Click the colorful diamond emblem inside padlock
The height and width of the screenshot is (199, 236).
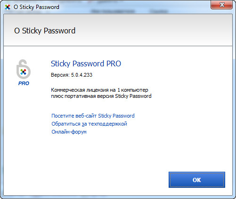point(24,72)
